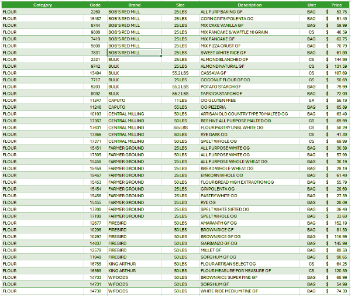Select the ALL PURP BAKING GF cell

click(x=221, y=12)
